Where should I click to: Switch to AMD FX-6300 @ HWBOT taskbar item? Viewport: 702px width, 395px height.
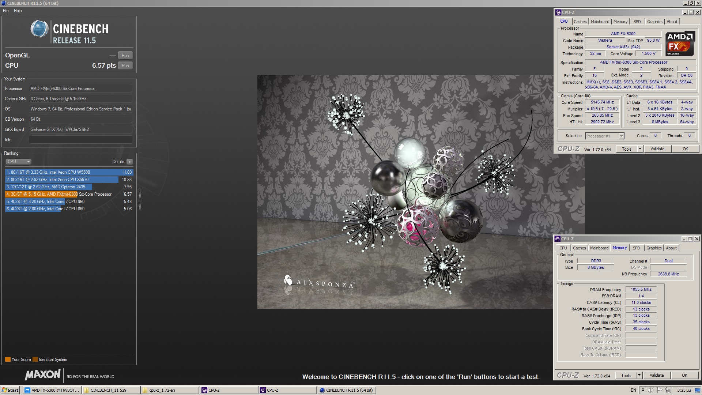point(52,390)
